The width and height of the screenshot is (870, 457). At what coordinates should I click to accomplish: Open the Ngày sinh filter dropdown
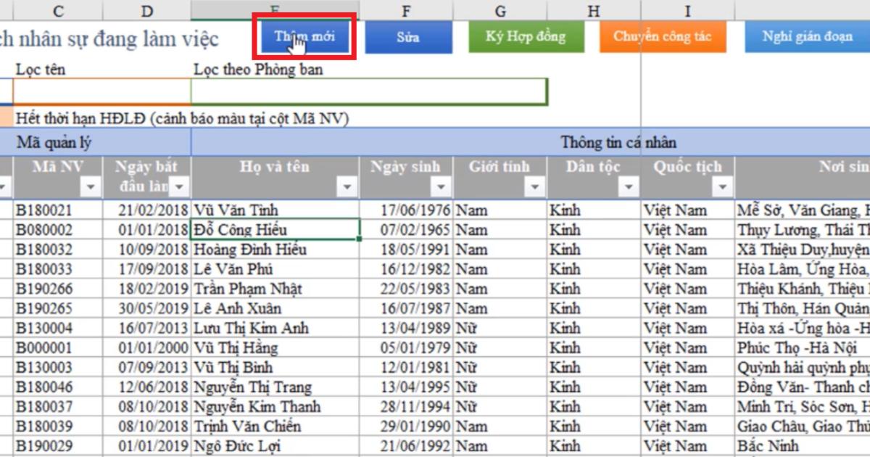440,186
